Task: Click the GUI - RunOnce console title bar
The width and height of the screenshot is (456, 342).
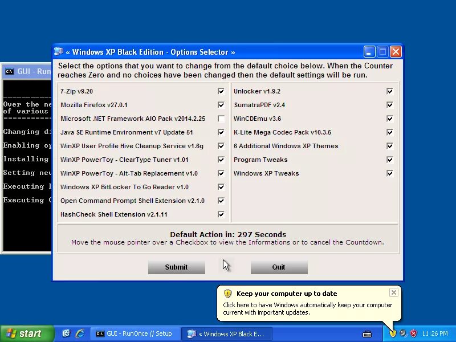Action: coord(27,71)
